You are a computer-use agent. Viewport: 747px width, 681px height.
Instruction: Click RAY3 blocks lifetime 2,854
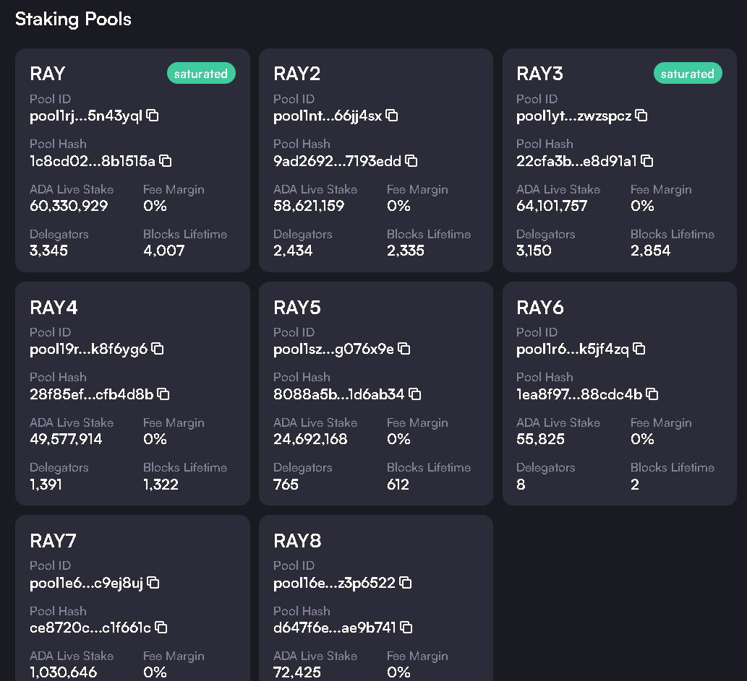(x=650, y=251)
